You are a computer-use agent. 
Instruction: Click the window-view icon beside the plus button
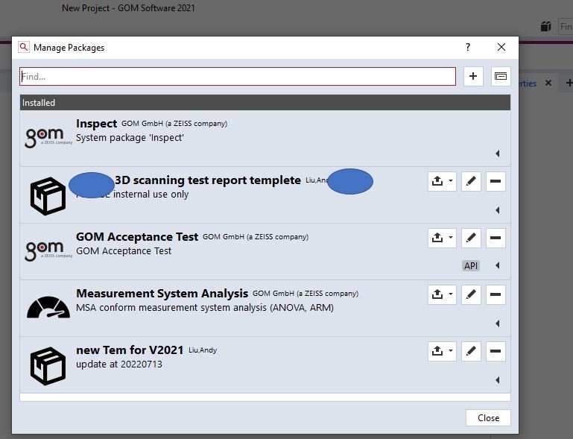501,76
